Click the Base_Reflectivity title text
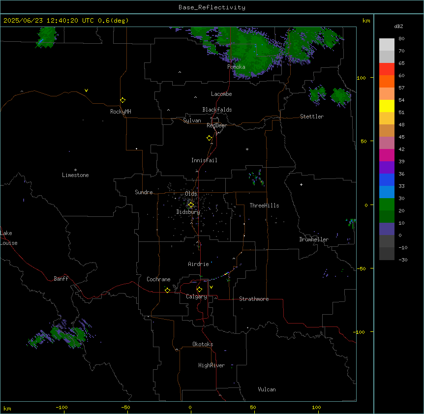This screenshot has height=414, width=424. click(212, 7)
